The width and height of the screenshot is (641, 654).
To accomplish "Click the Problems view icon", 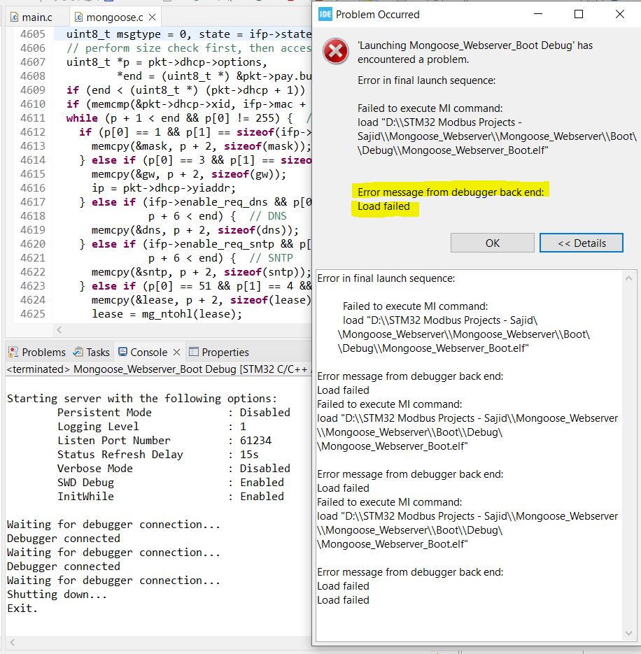I will tap(12, 351).
